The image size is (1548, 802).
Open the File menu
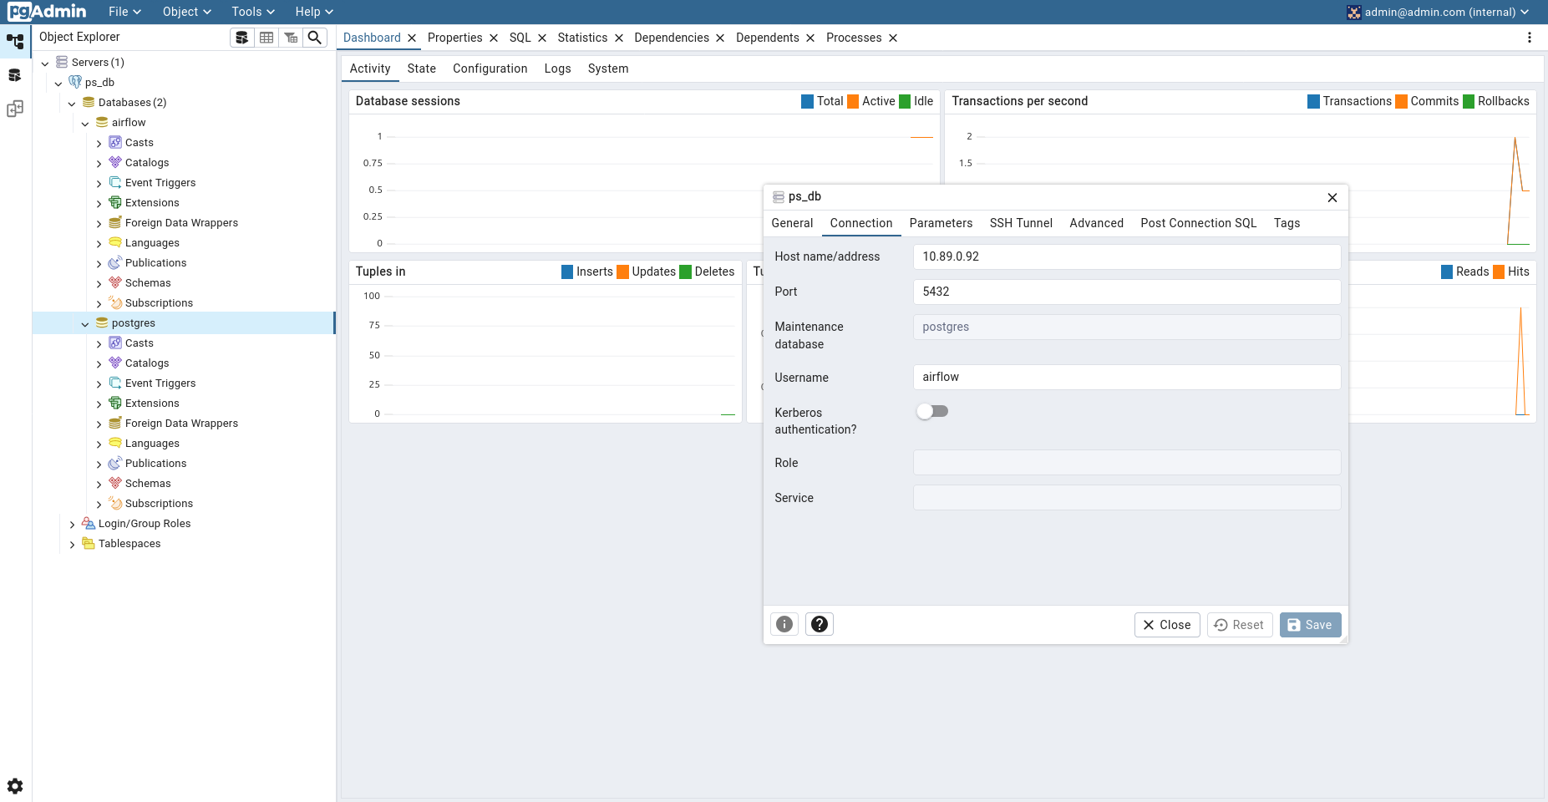point(124,12)
